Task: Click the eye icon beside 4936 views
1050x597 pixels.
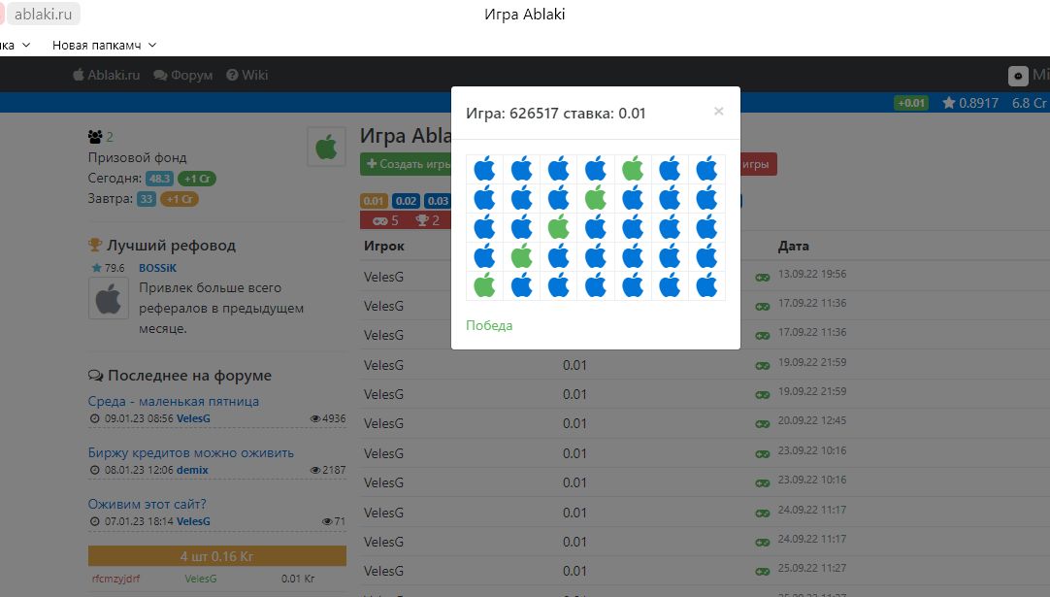Action: point(314,418)
